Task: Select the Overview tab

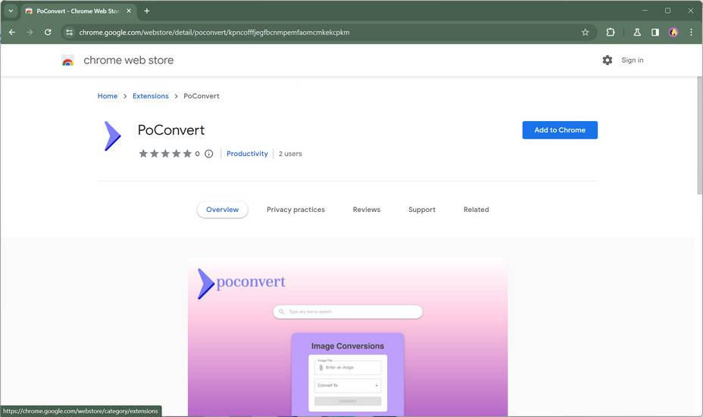Action: tap(223, 210)
